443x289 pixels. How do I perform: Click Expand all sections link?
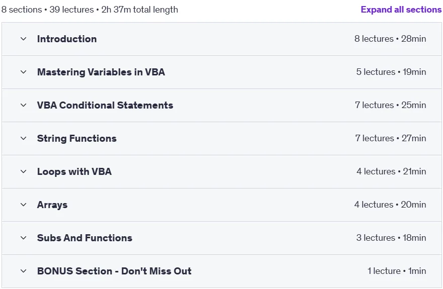point(401,10)
